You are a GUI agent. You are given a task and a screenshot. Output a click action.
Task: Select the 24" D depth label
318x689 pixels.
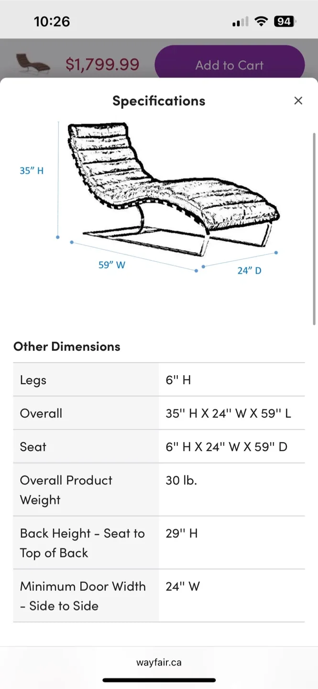point(249,270)
